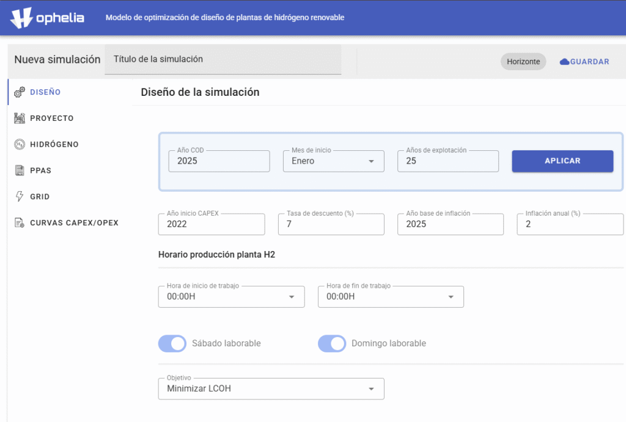Viewport: 626px width, 422px height.
Task: Click the Título de la simulación field
Action: click(223, 60)
